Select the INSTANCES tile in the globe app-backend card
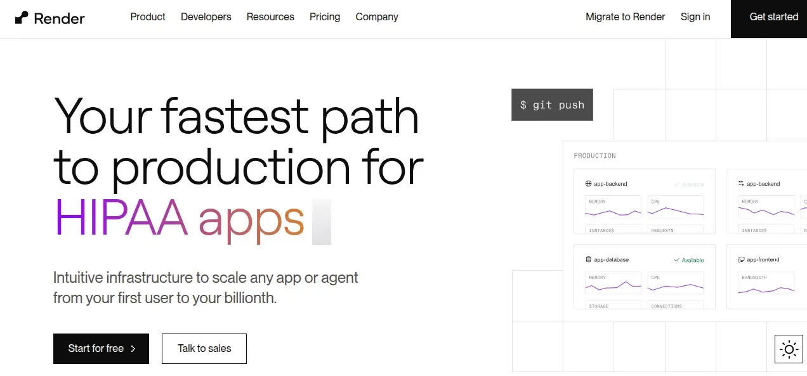Viewport: 807px width, 376px height. click(613, 230)
